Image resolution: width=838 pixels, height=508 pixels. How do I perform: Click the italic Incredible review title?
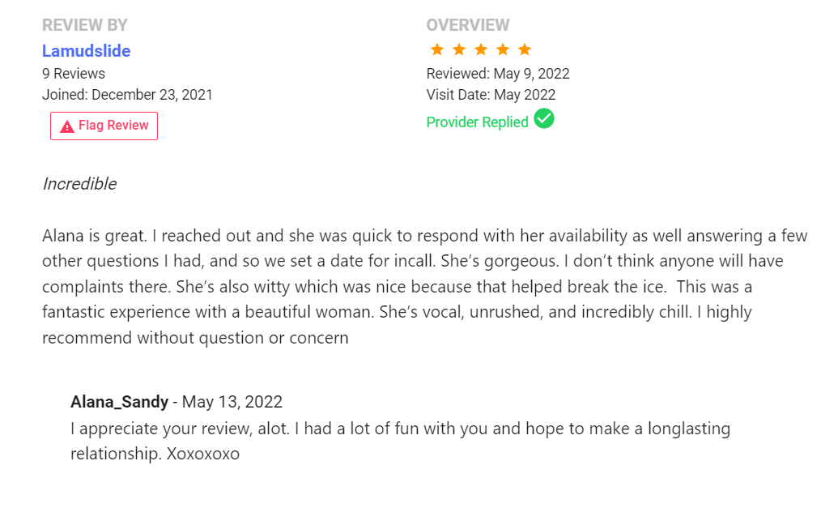point(79,184)
